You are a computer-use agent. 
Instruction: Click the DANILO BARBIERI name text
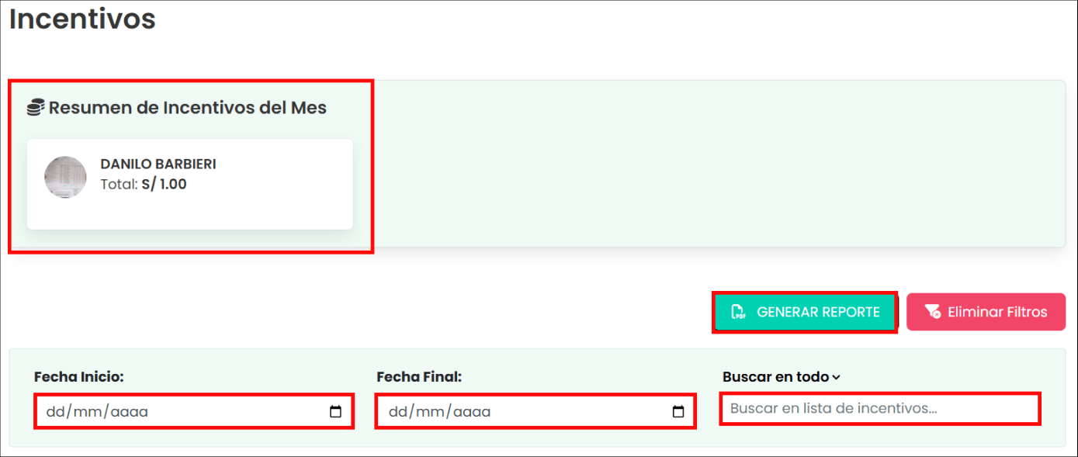[x=158, y=164]
